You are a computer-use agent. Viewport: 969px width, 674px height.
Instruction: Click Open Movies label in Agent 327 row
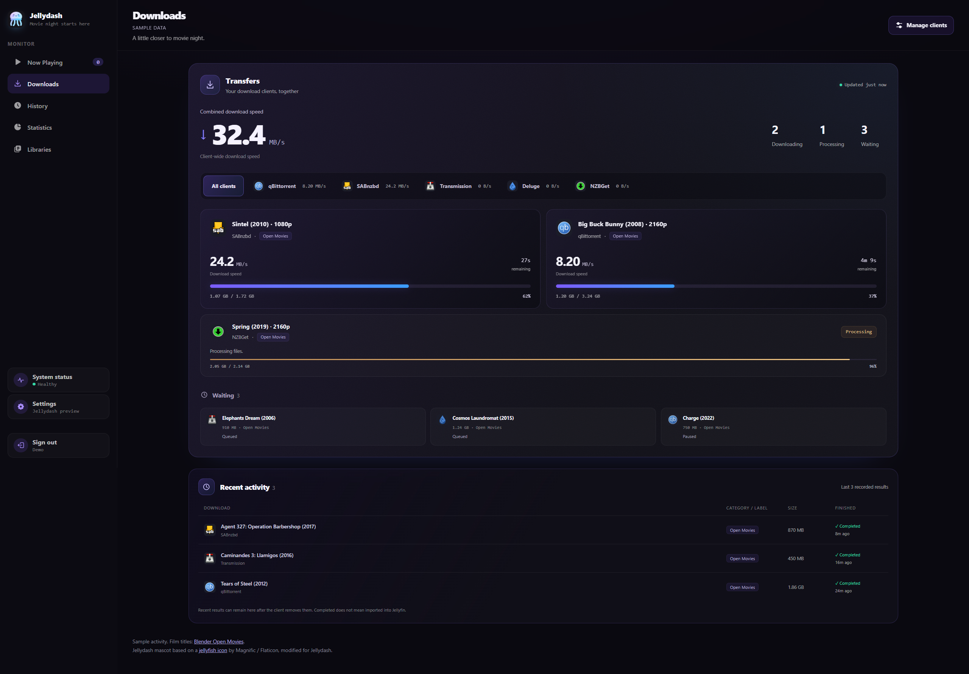point(742,530)
